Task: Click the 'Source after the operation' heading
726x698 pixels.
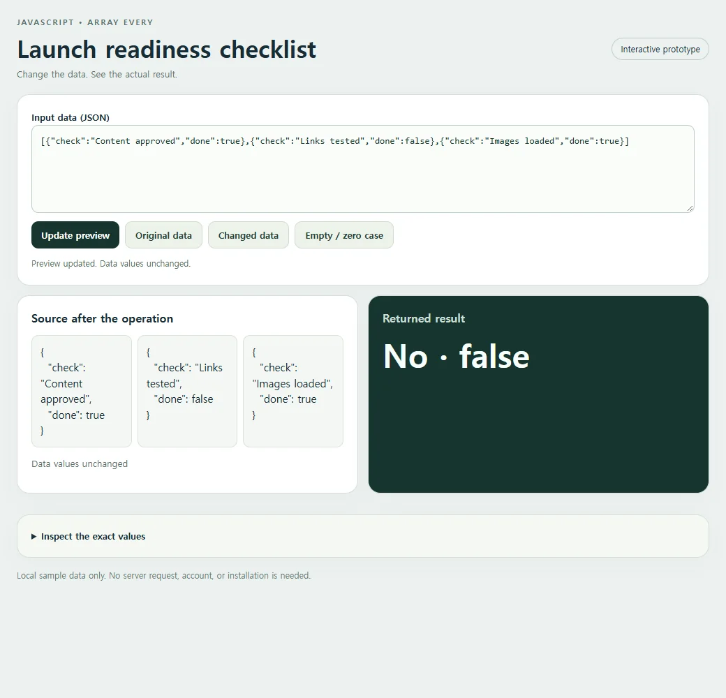Action: tap(103, 318)
